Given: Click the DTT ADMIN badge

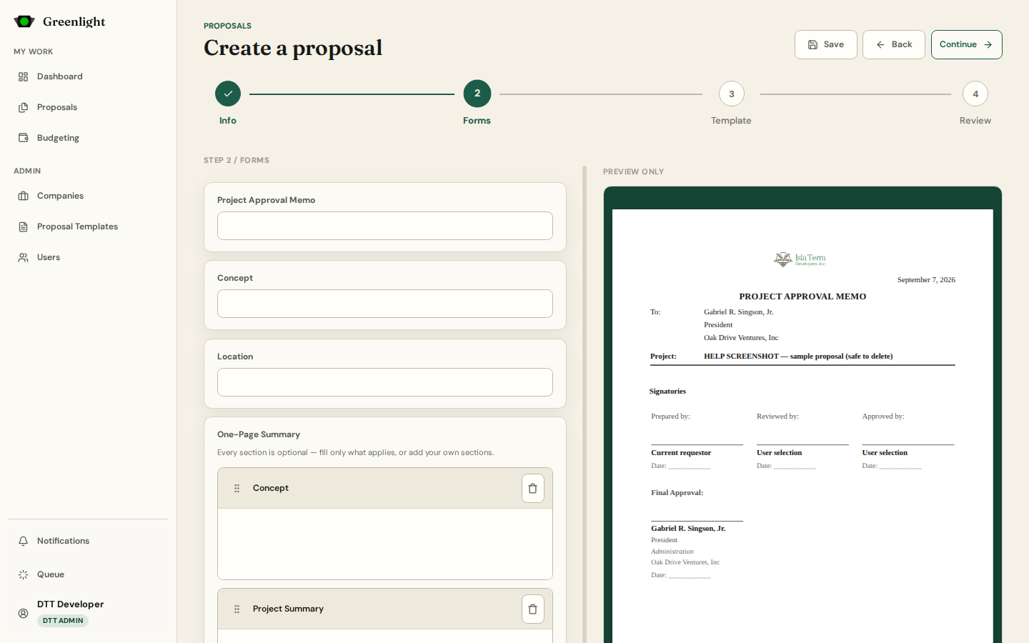Looking at the screenshot, I should pyautogui.click(x=63, y=621).
